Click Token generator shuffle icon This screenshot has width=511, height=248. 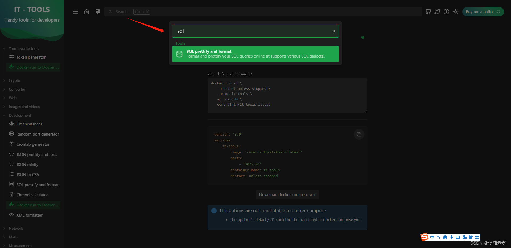pos(11,57)
